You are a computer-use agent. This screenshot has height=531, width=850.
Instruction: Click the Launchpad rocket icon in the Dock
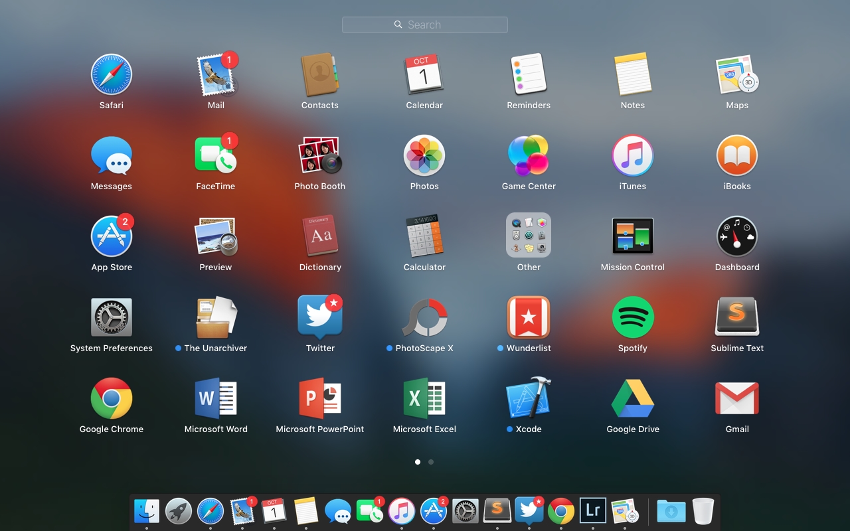pyautogui.click(x=179, y=512)
